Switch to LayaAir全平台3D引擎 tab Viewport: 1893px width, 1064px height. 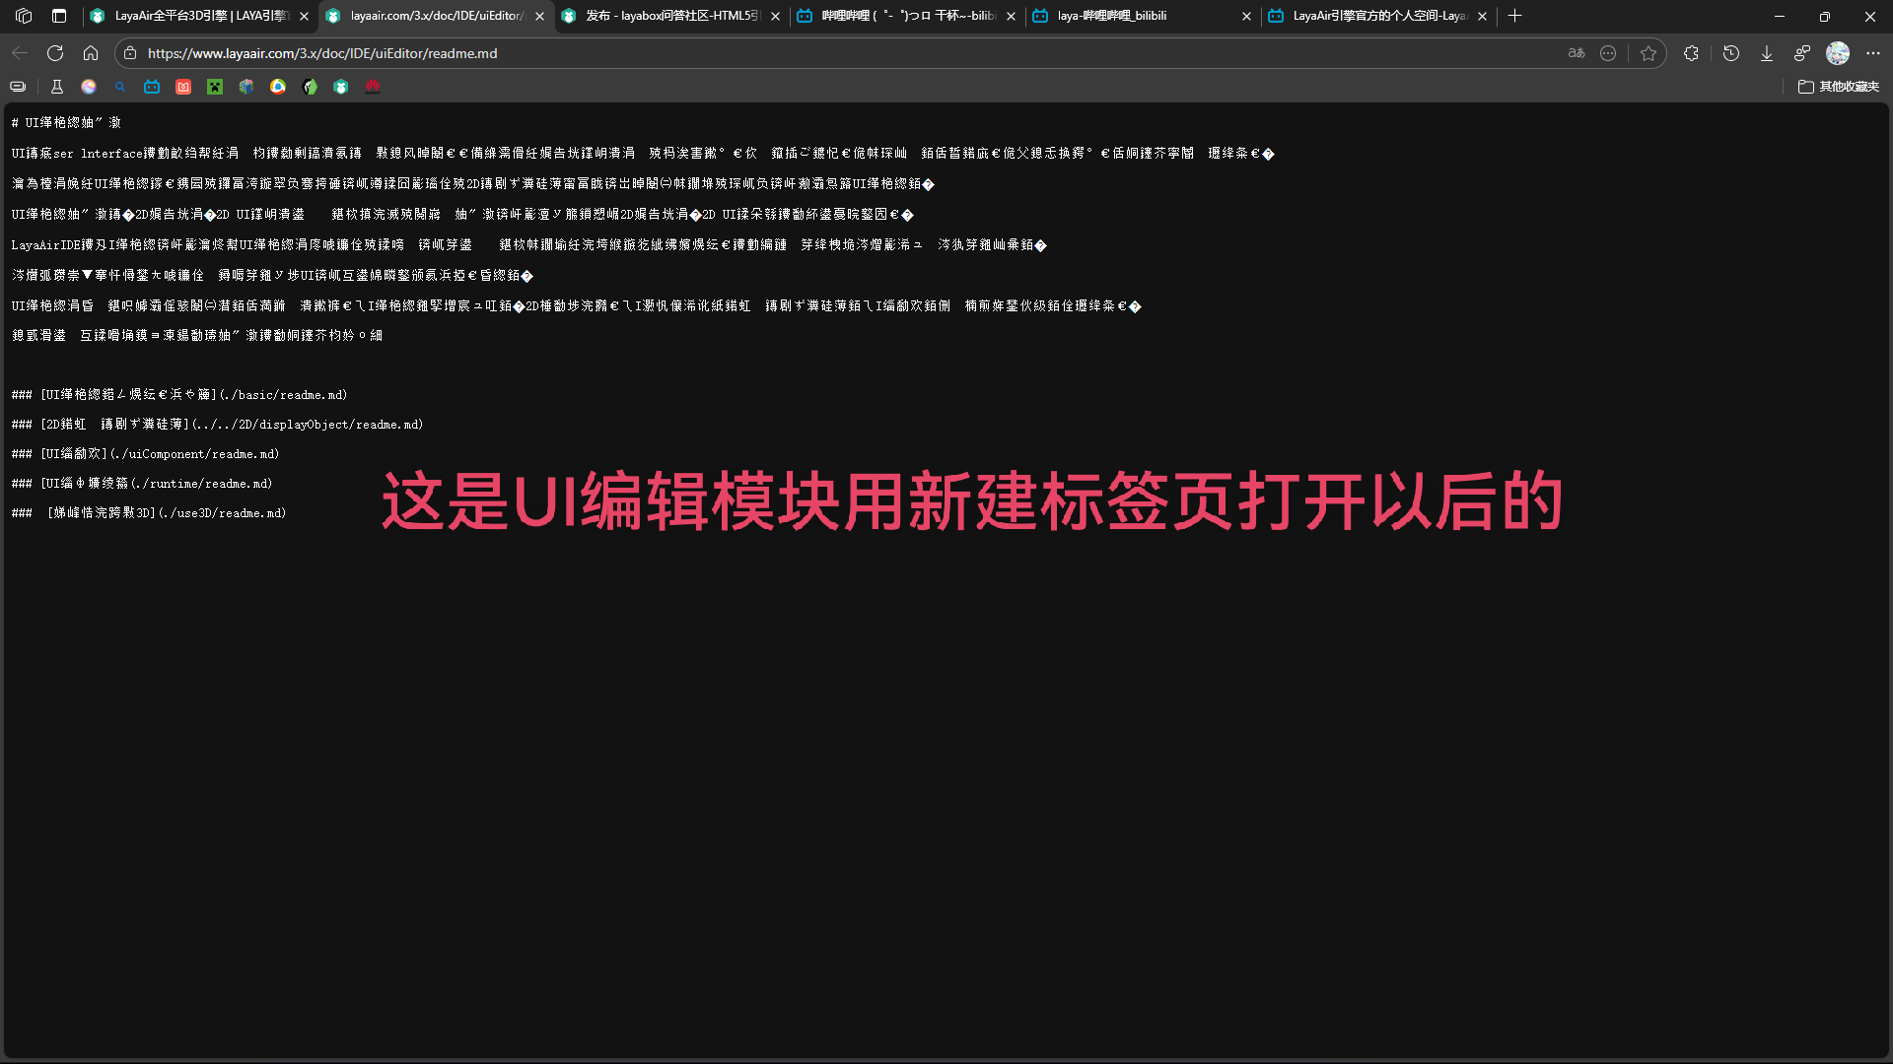[x=197, y=16]
